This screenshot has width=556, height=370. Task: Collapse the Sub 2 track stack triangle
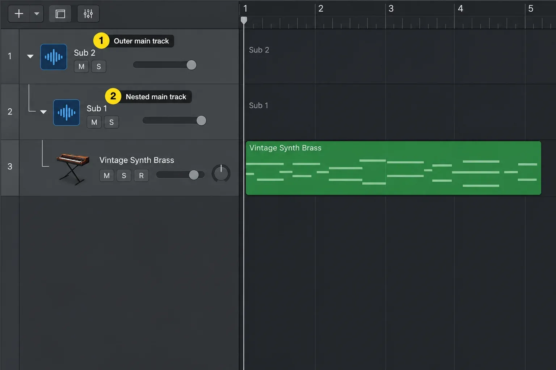click(30, 56)
